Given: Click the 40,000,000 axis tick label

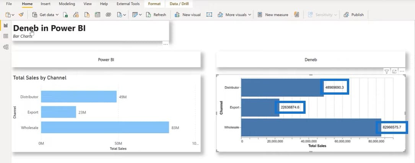Looking at the screenshot, I should tap(309, 142).
